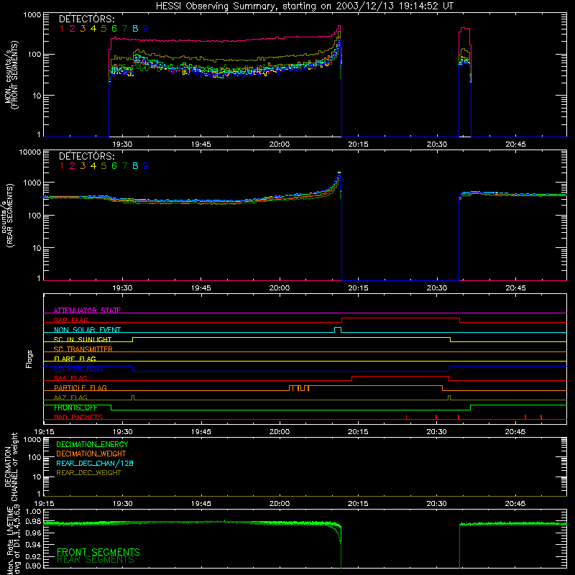Click counts/s (REAR SEGMENTS) axis title
Screen dimensions: 575x575
8,215
